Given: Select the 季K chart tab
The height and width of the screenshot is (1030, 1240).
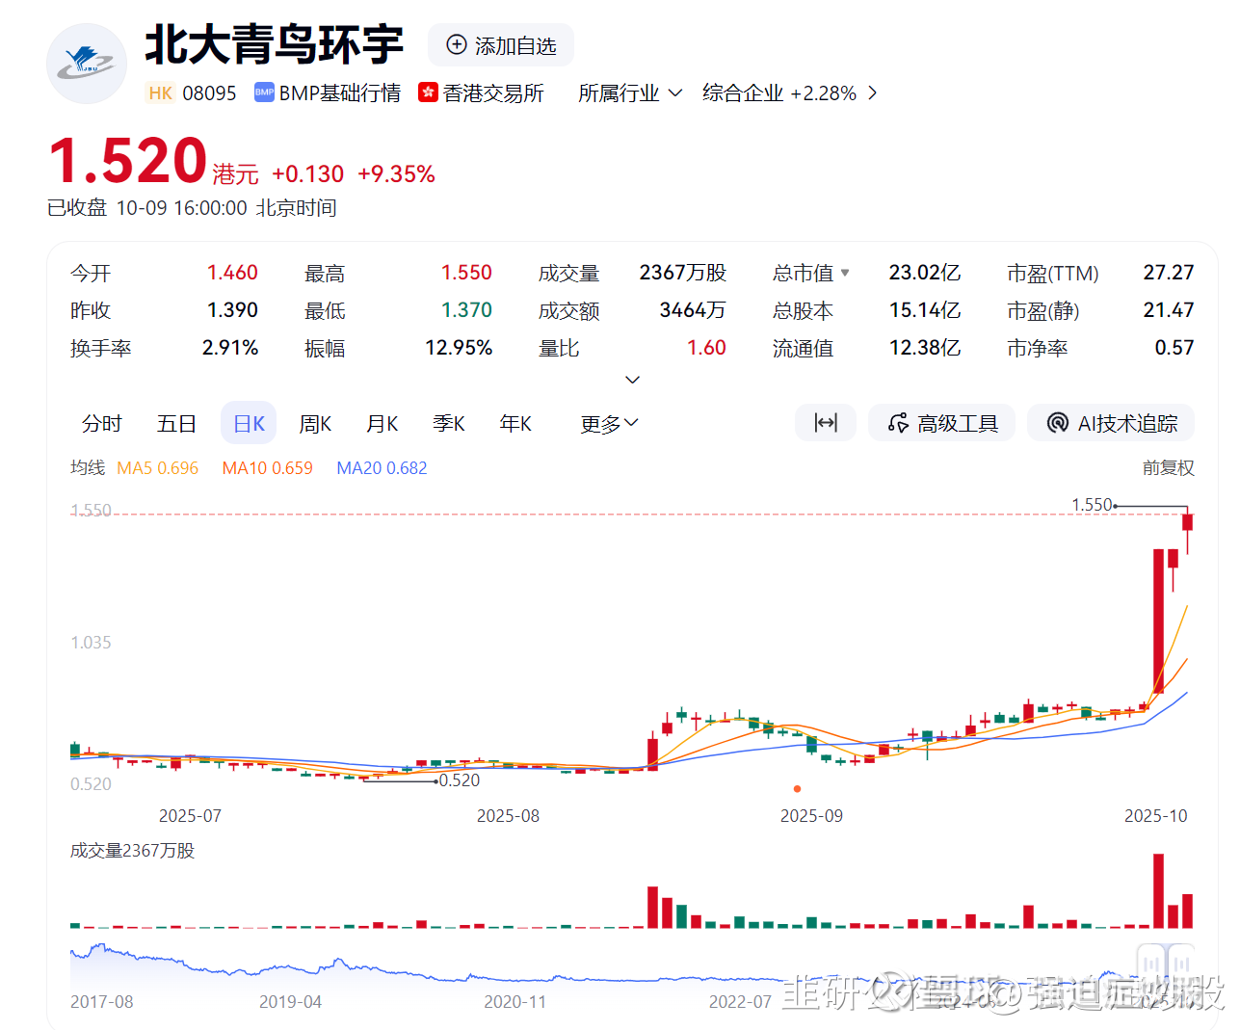Looking at the screenshot, I should click(x=449, y=423).
